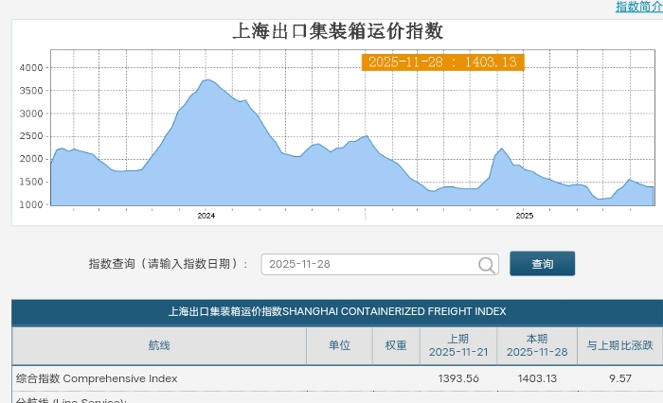Click the 1000 y-axis label

click(x=31, y=204)
